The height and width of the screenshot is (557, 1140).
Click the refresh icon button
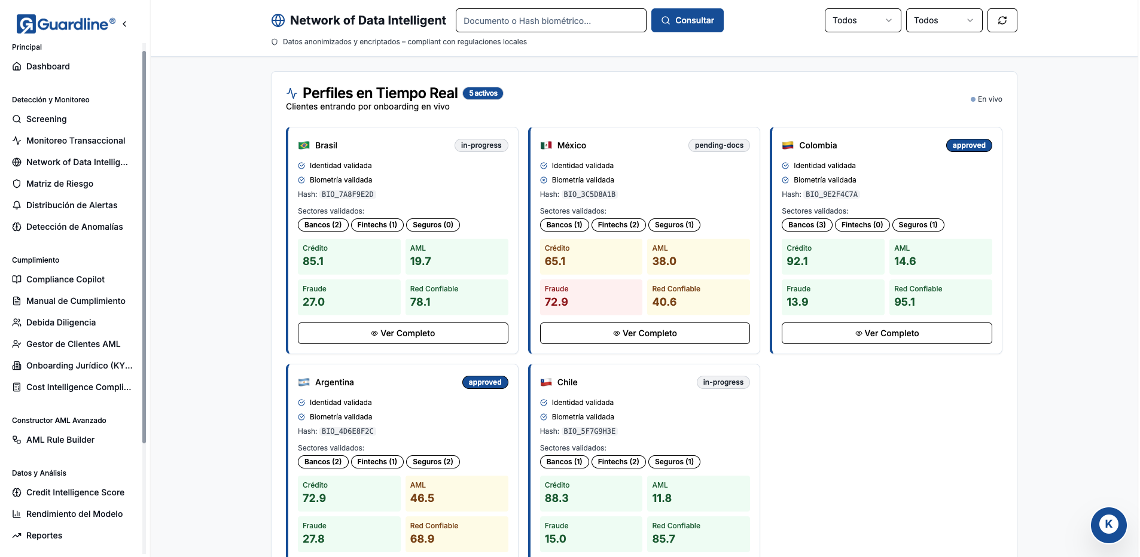[x=1002, y=20]
